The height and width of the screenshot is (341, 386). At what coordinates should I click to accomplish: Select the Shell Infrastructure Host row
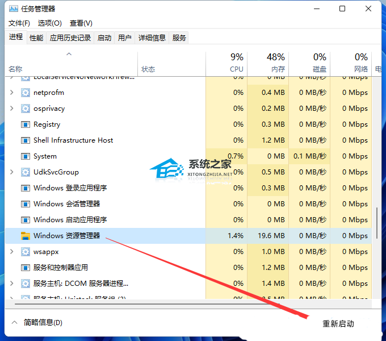point(188,140)
